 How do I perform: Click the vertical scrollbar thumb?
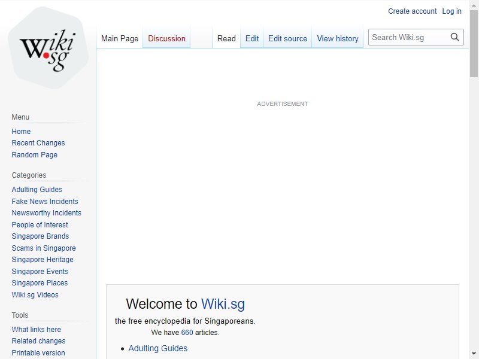point(474,44)
